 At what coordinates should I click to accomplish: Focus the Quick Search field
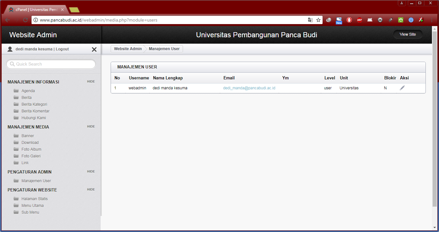(x=51, y=64)
